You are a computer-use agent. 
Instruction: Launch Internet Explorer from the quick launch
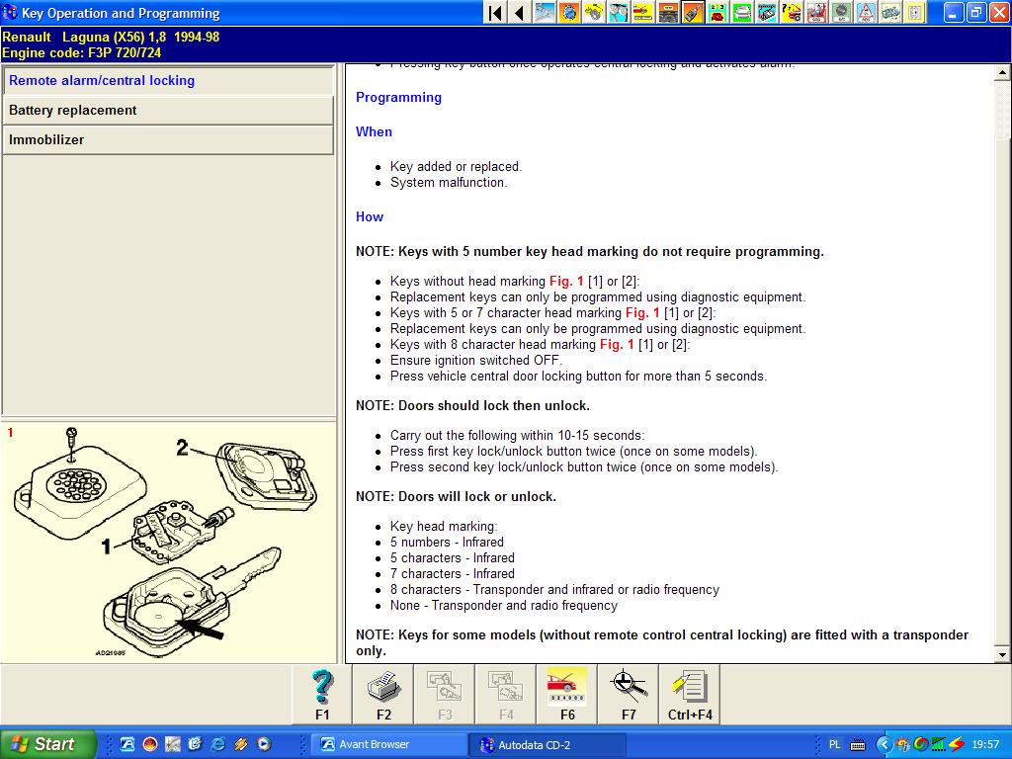pos(218,744)
